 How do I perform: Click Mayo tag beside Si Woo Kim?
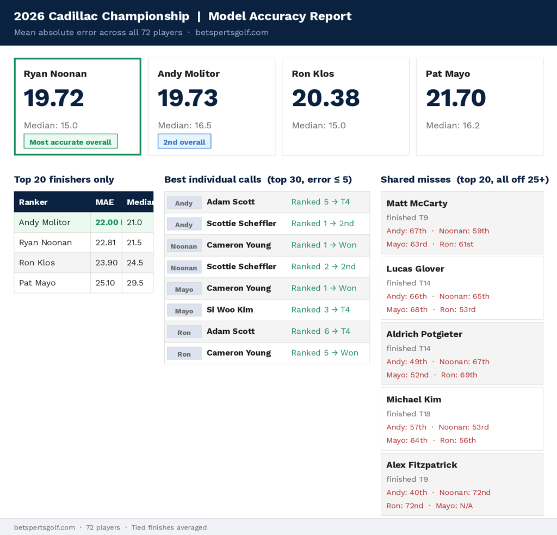[x=184, y=310]
